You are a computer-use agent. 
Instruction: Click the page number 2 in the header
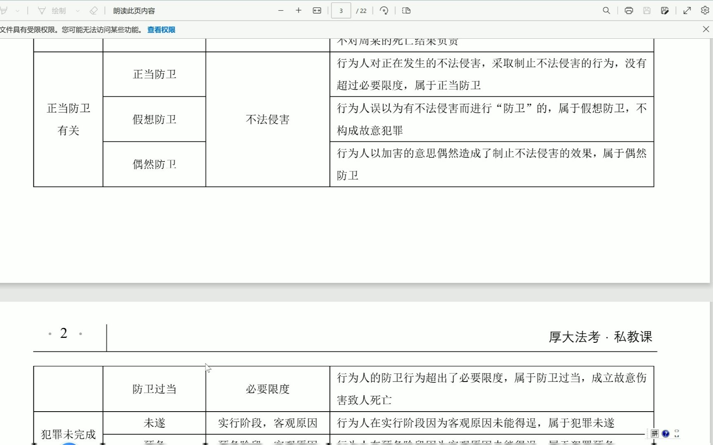tap(64, 333)
